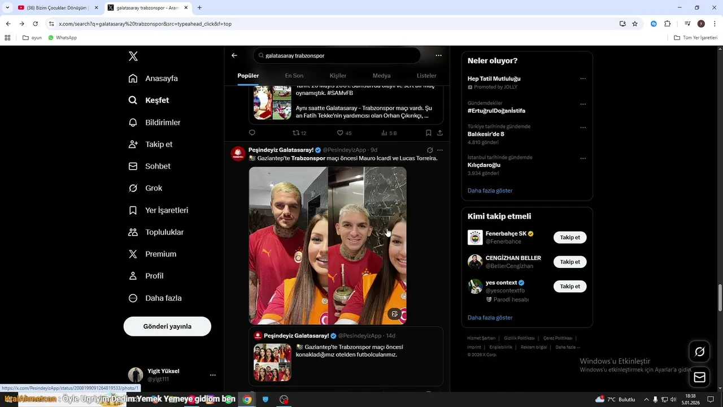Like the post with 45 likes
Screen dimensions: 723x407
click(x=344, y=133)
